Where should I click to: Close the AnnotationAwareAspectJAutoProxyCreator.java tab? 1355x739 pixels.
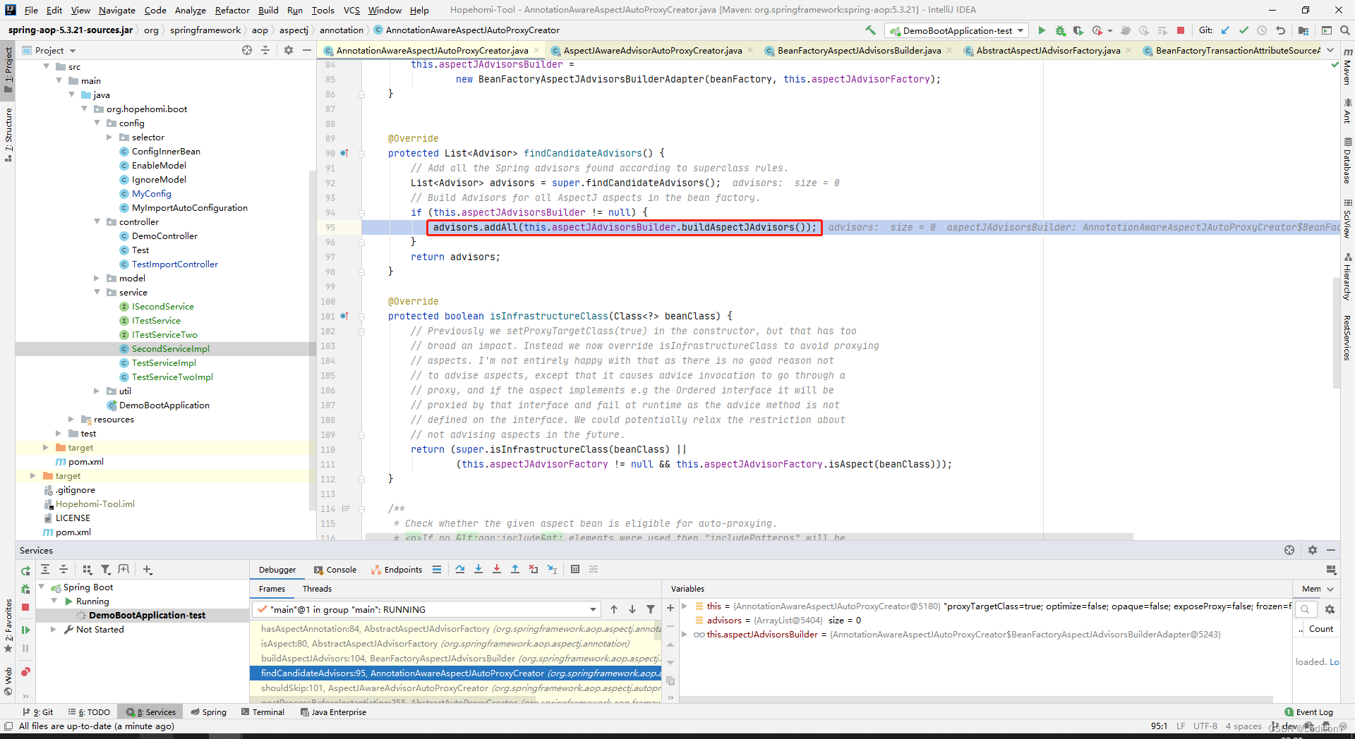click(x=536, y=50)
